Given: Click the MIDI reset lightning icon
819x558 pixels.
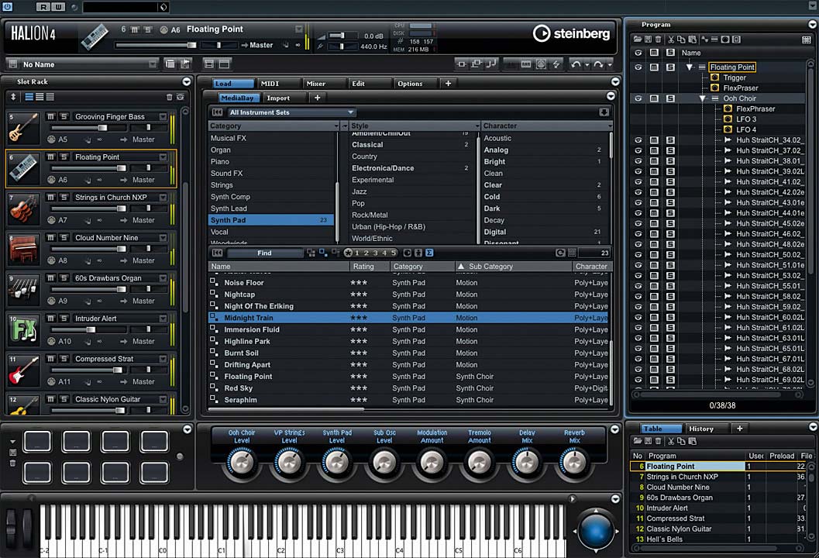Looking at the screenshot, I should [x=556, y=64].
